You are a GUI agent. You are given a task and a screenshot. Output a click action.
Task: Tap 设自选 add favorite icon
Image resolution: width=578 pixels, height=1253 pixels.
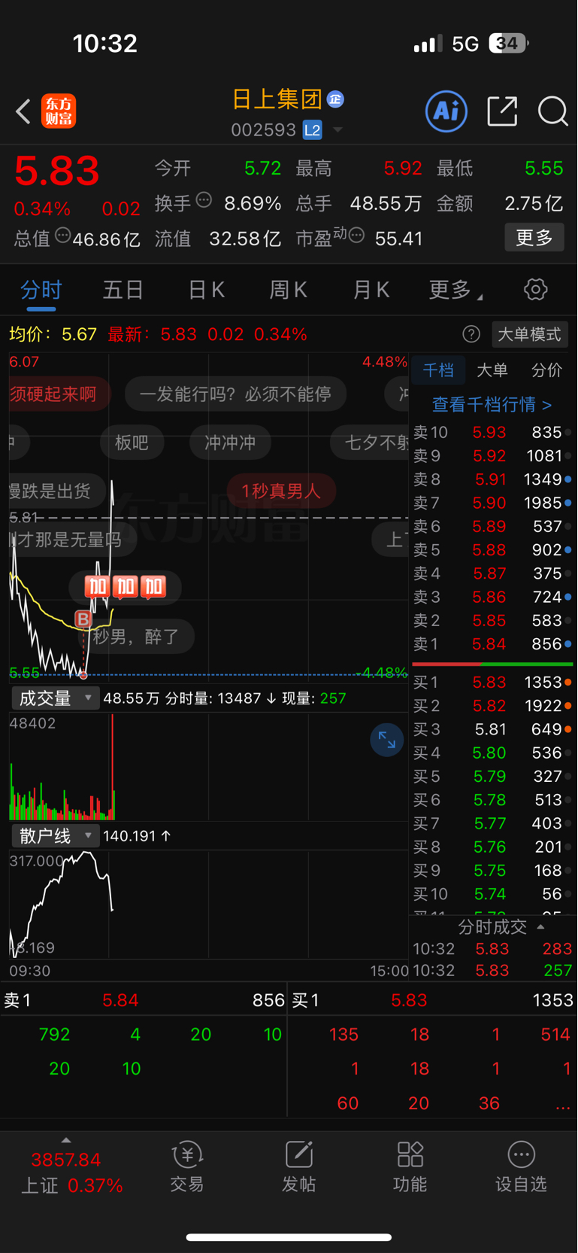click(x=521, y=1167)
